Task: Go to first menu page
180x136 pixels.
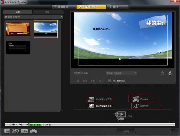Action: [77, 81]
